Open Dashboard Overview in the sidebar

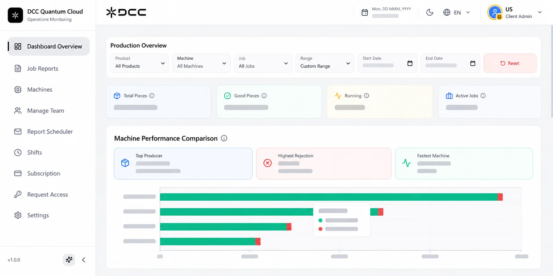[x=49, y=46]
